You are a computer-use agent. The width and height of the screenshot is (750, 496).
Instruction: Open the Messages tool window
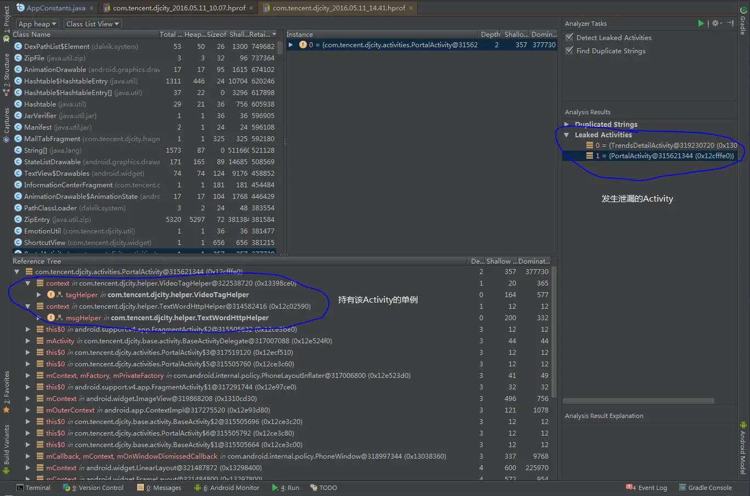pyautogui.click(x=160, y=488)
